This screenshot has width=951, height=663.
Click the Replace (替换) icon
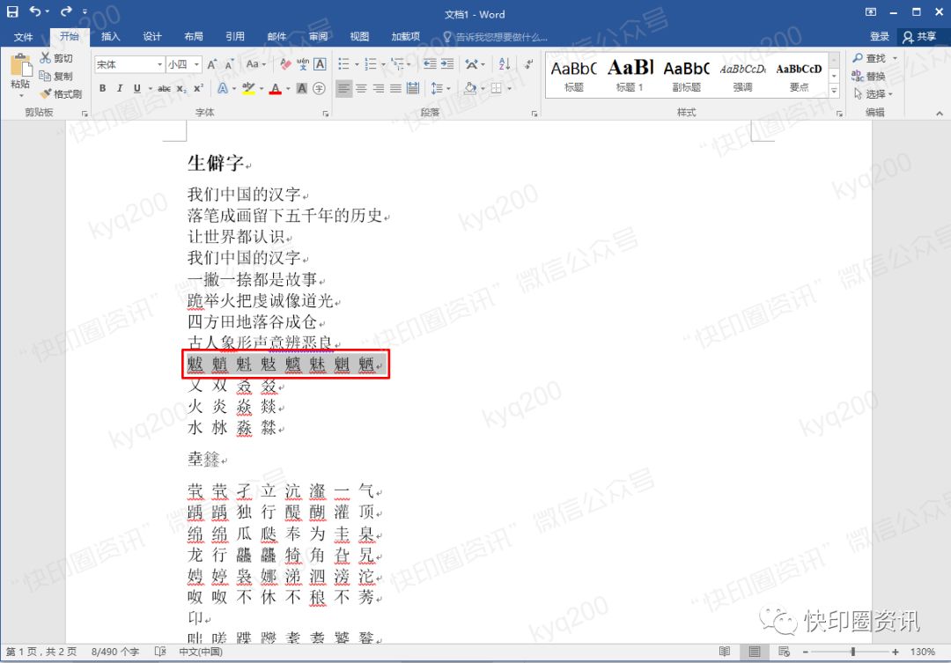[857, 76]
